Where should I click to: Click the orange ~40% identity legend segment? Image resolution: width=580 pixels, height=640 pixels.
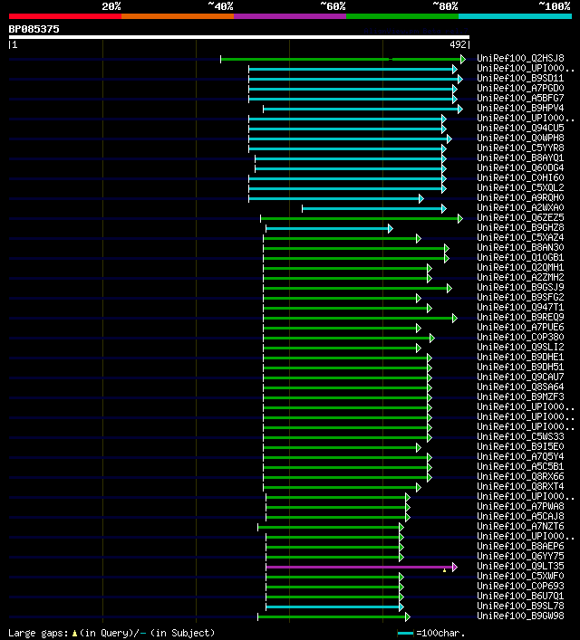click(x=178, y=16)
